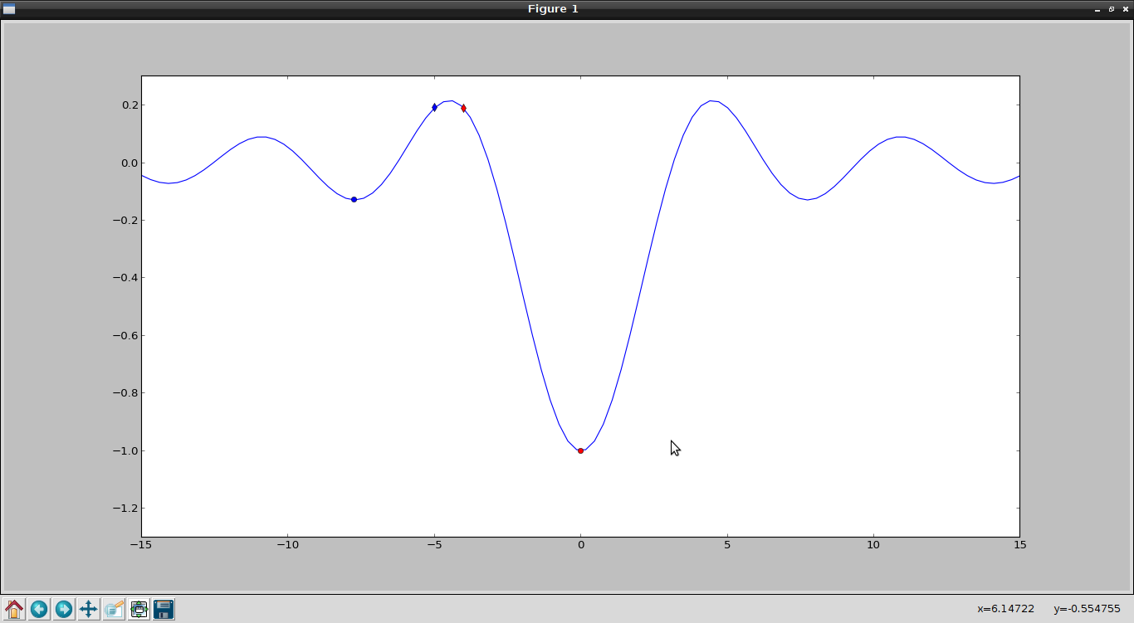Open the window menu icon in title bar

[9, 9]
